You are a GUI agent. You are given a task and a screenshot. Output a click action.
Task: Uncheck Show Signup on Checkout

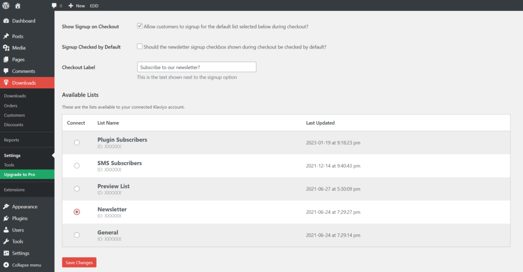(140, 26)
